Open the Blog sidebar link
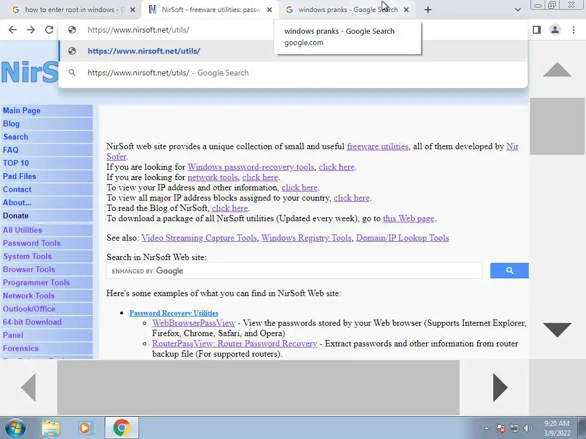Image resolution: width=586 pixels, height=439 pixels. pyautogui.click(x=11, y=123)
